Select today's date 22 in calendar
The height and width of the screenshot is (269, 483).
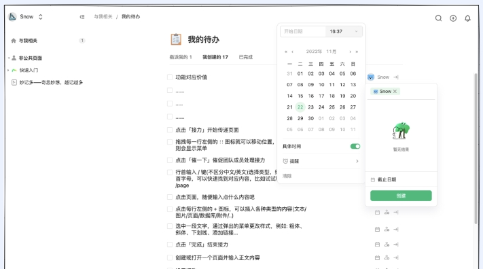[300, 107]
